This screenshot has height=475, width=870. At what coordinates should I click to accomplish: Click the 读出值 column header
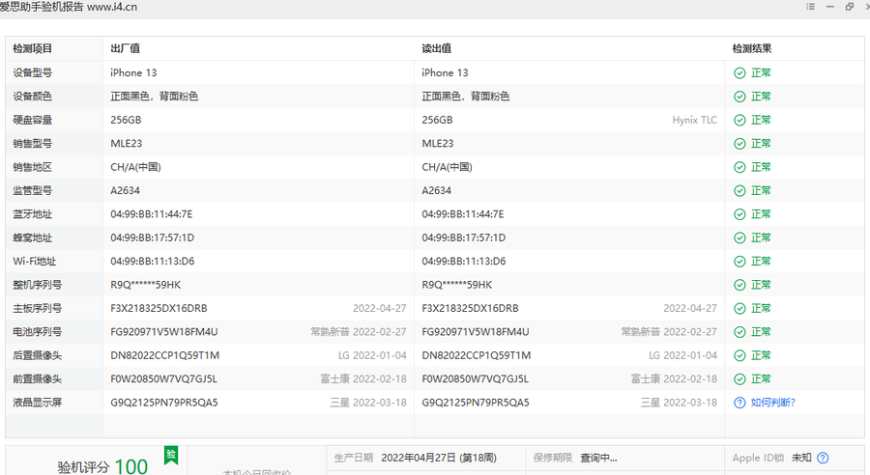click(x=437, y=49)
